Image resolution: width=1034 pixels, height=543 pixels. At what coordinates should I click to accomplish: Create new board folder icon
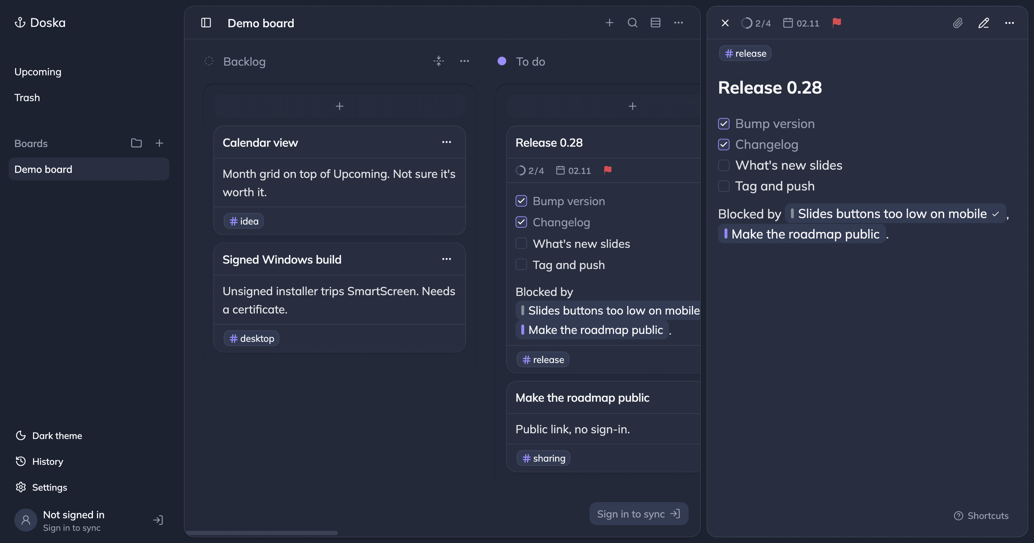136,143
